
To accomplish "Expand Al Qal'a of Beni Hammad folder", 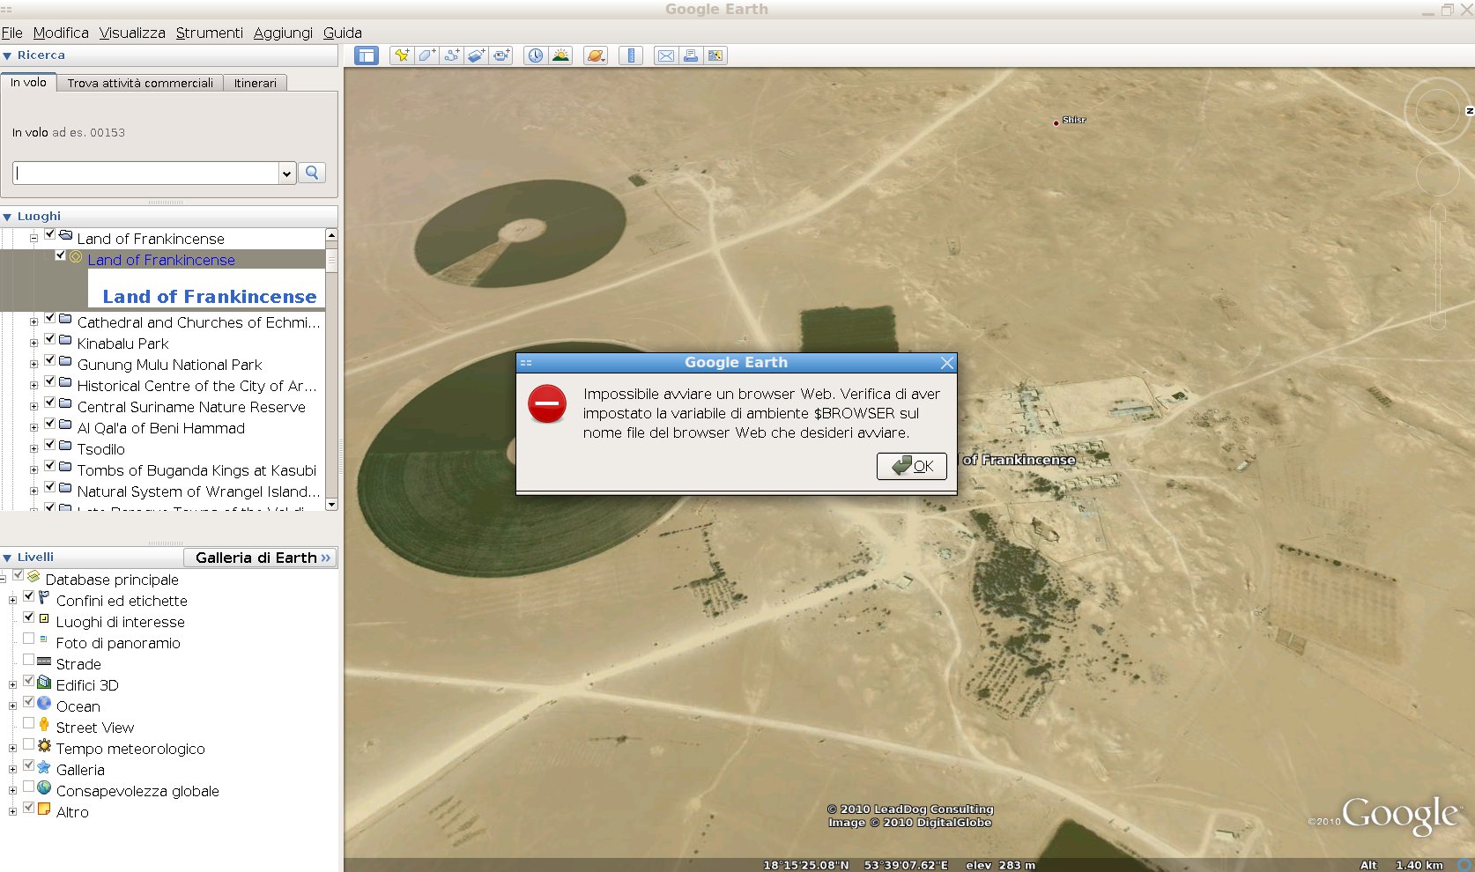I will click(33, 428).
